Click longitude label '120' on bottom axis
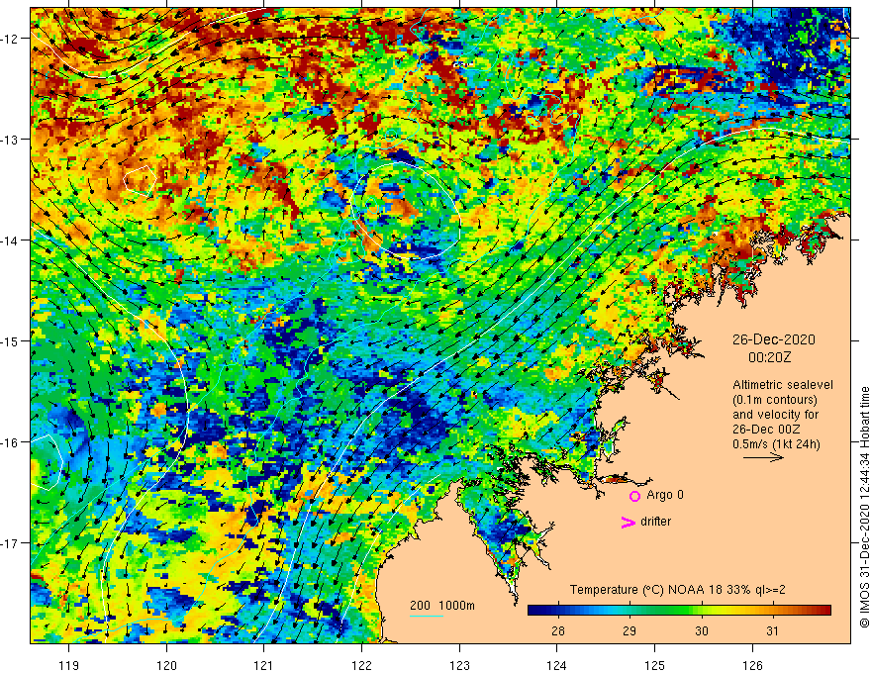The image size is (871, 673). click(166, 665)
